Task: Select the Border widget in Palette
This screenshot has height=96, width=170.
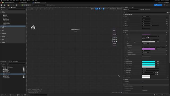Action: [x=5, y=14]
